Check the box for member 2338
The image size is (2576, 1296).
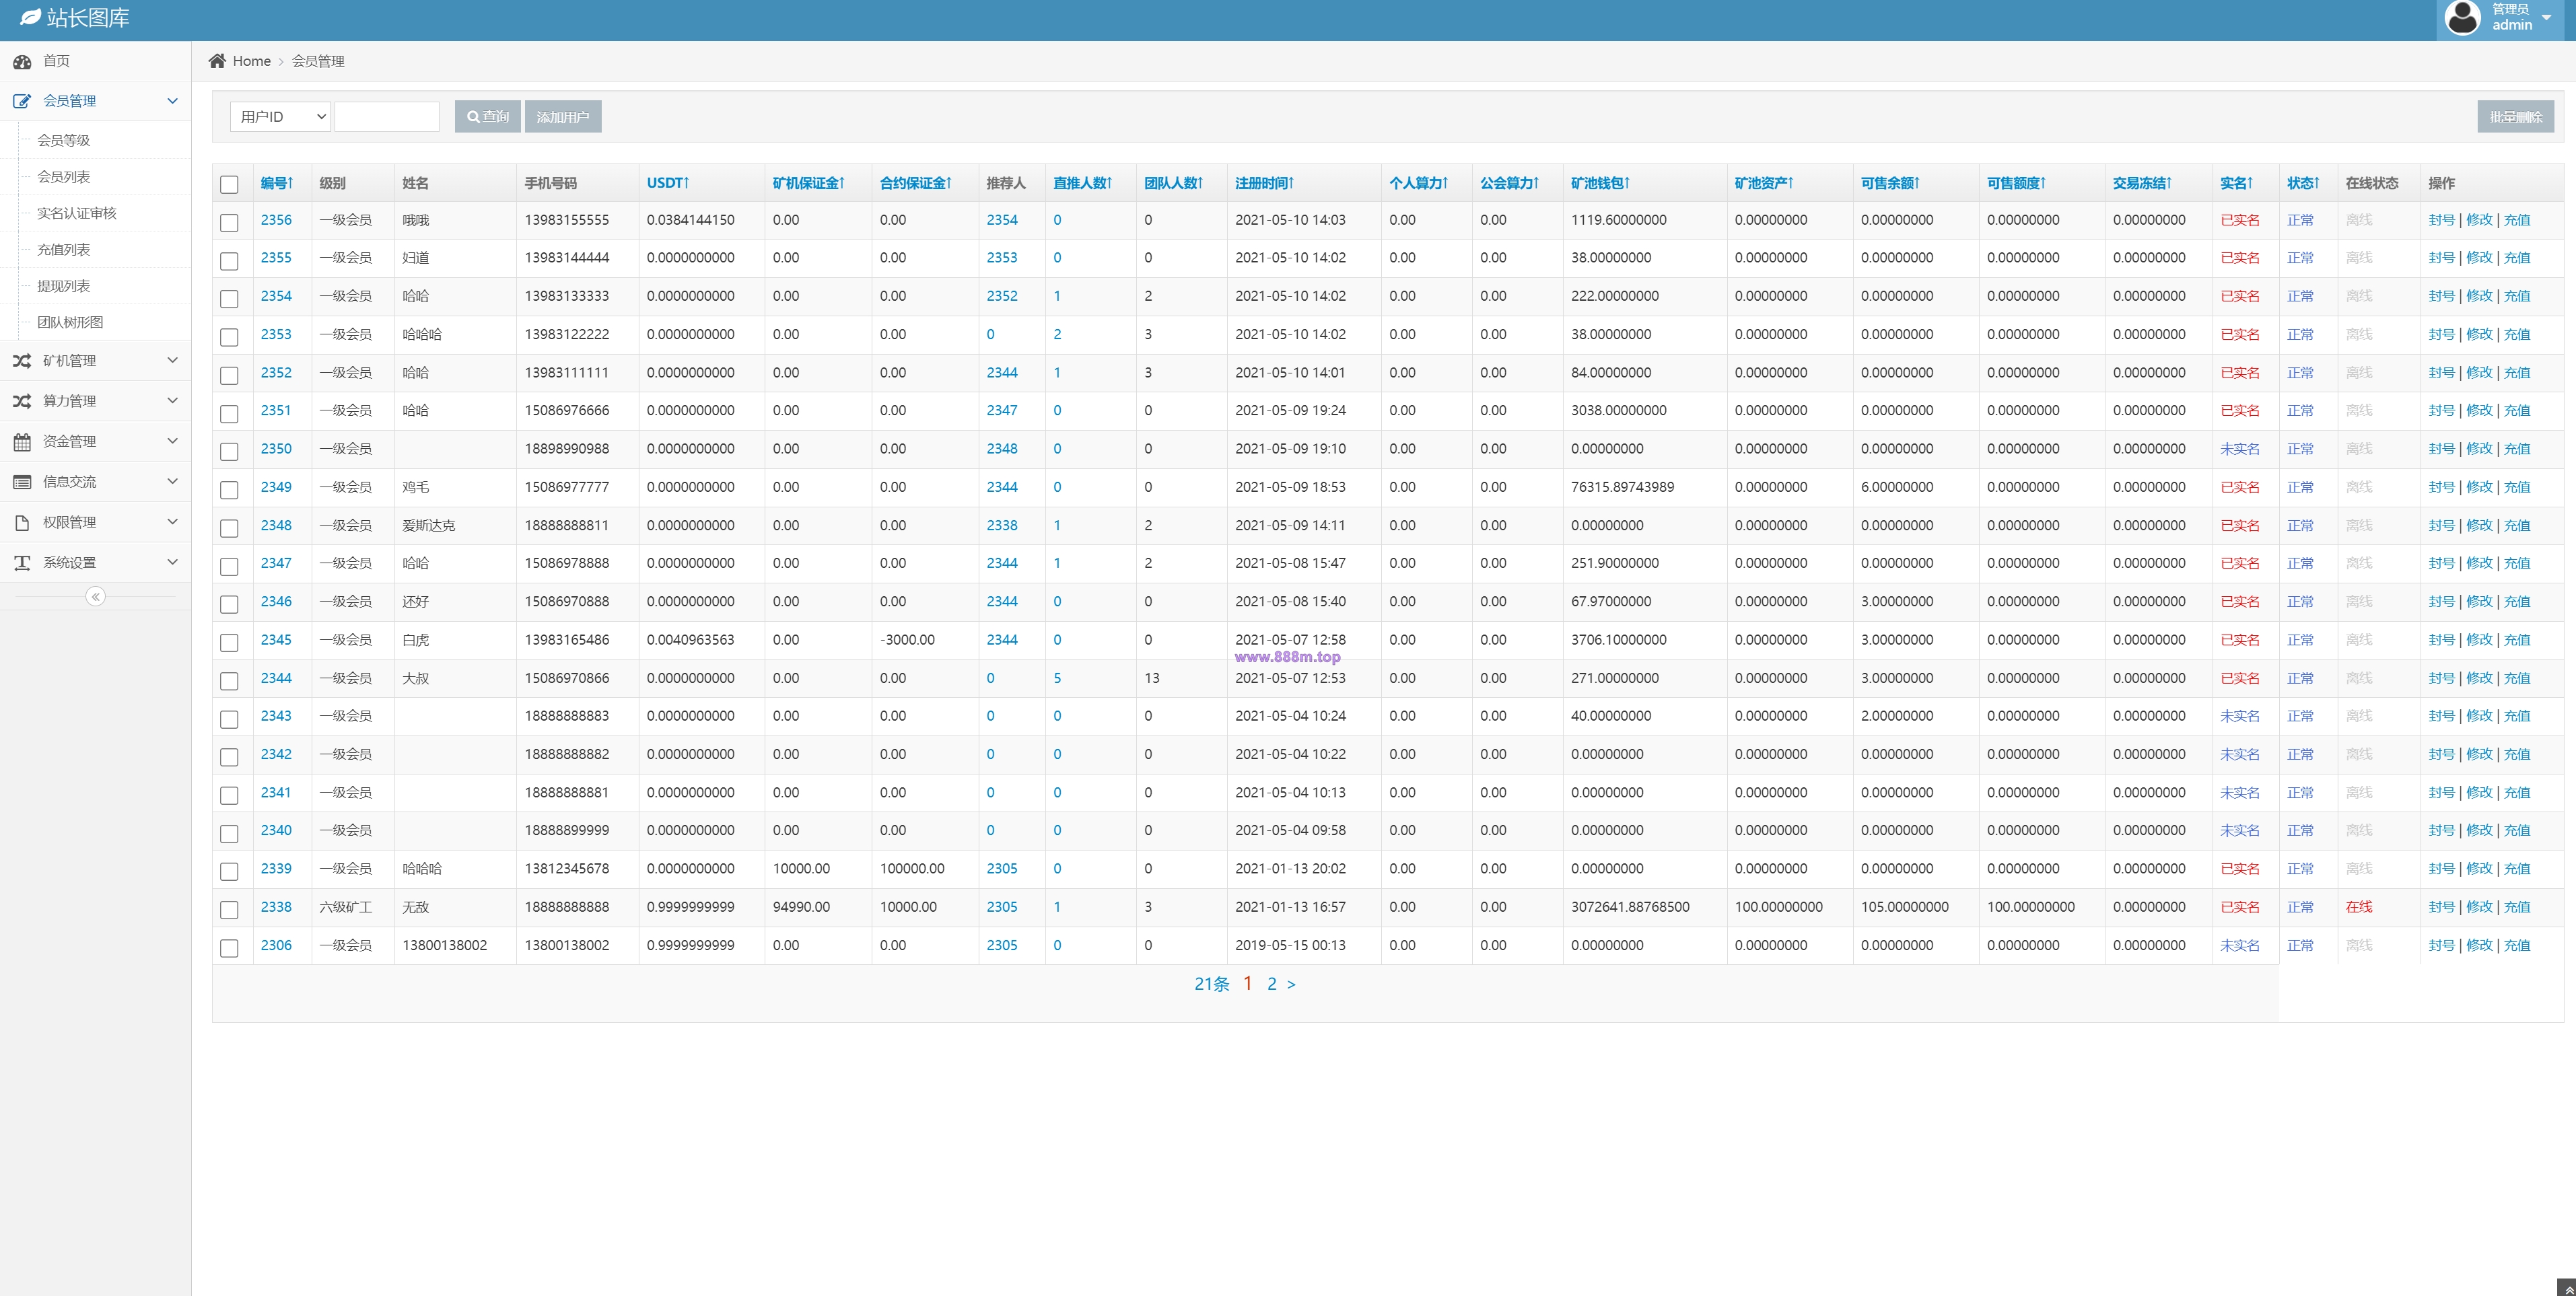(x=229, y=910)
